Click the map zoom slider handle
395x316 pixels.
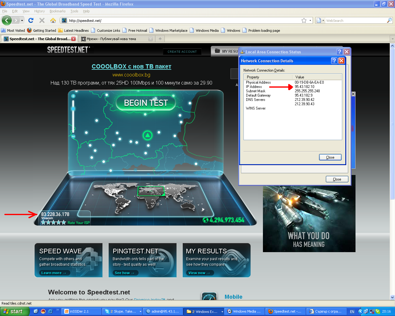(x=73, y=109)
